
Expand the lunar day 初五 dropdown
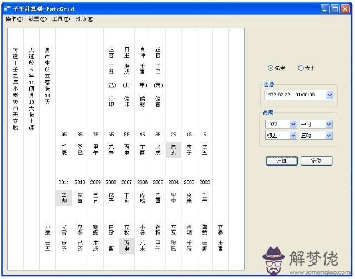pos(293,135)
